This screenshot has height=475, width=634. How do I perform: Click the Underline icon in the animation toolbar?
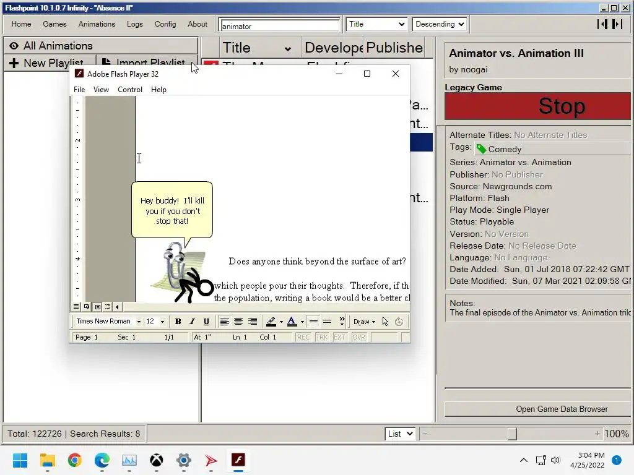point(206,322)
